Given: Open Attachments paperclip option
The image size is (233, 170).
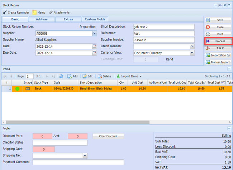Looking at the screenshot, I should (x=51, y=13).
